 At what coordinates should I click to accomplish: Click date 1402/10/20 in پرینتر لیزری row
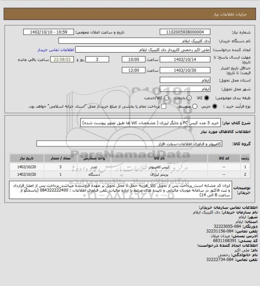(x=27, y=175)
